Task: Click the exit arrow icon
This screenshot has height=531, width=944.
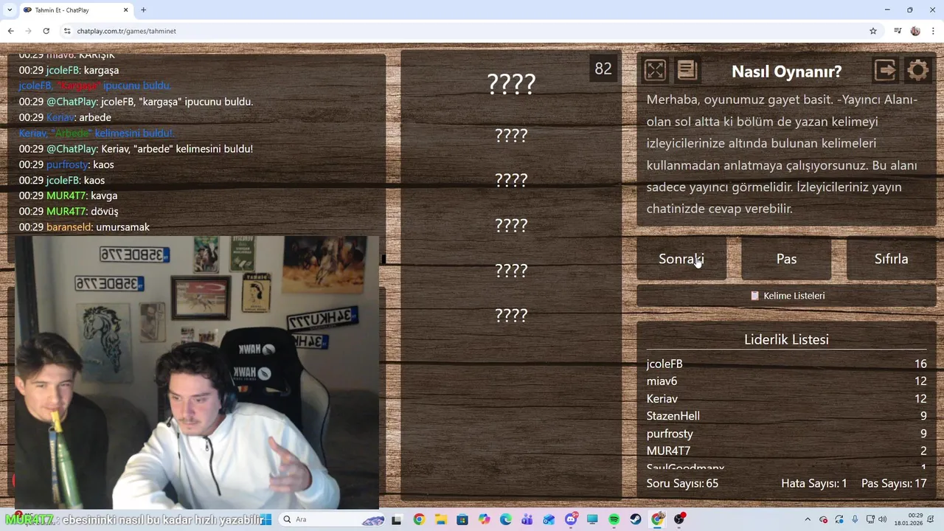Action: (885, 70)
